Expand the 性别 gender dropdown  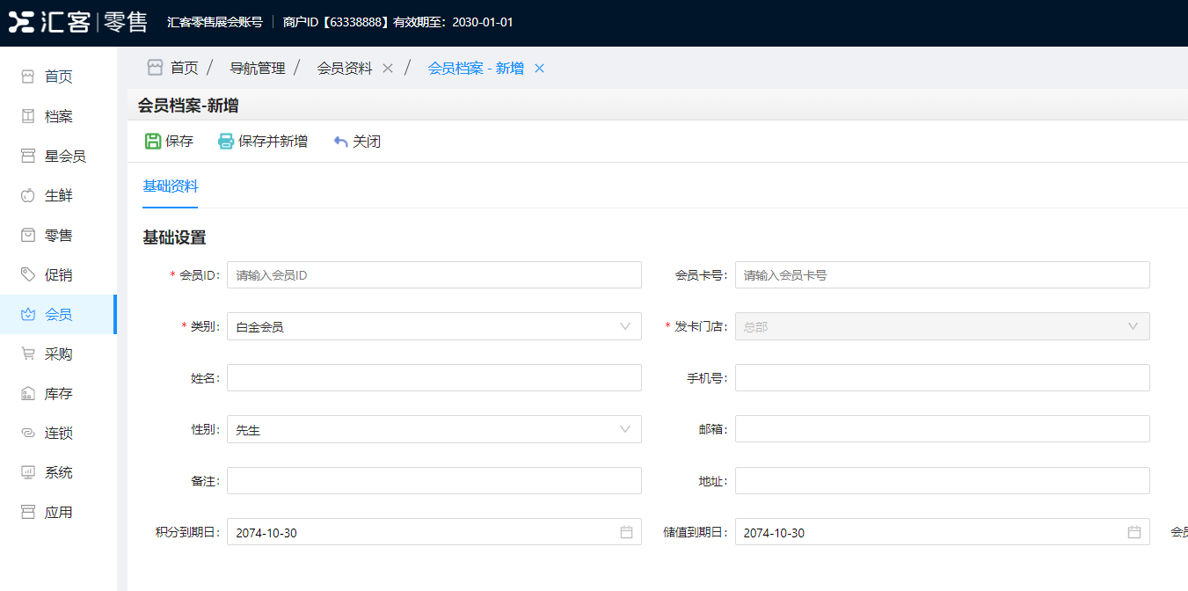[624, 430]
